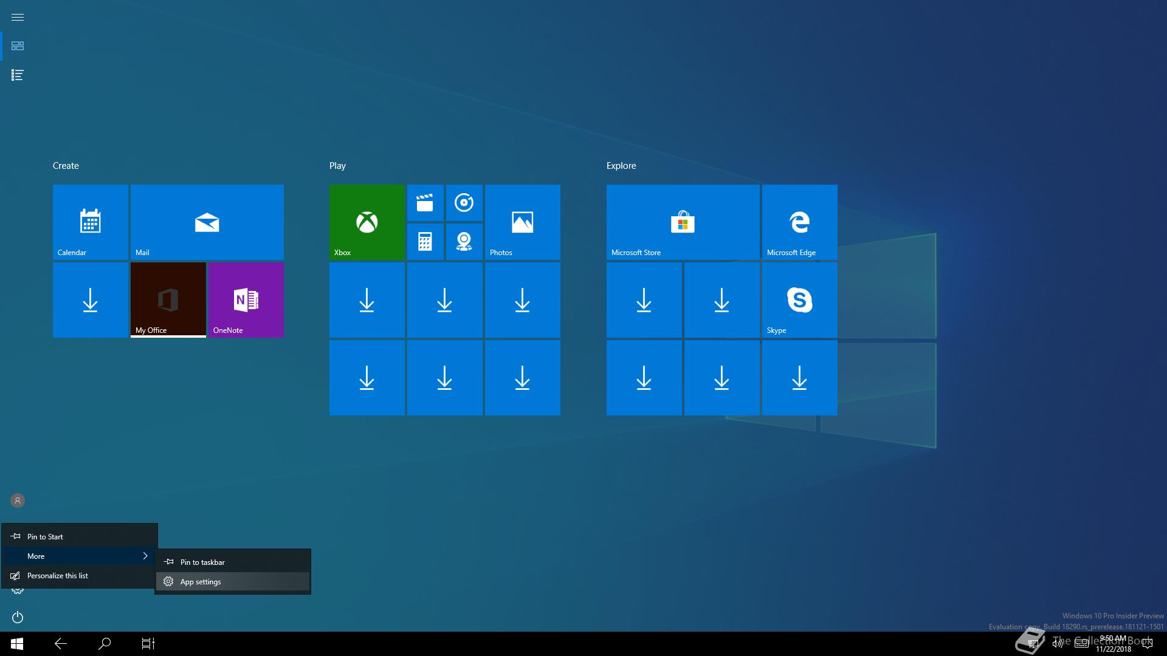Open the More submenu entry
This screenshot has width=1167, height=656.
80,556
